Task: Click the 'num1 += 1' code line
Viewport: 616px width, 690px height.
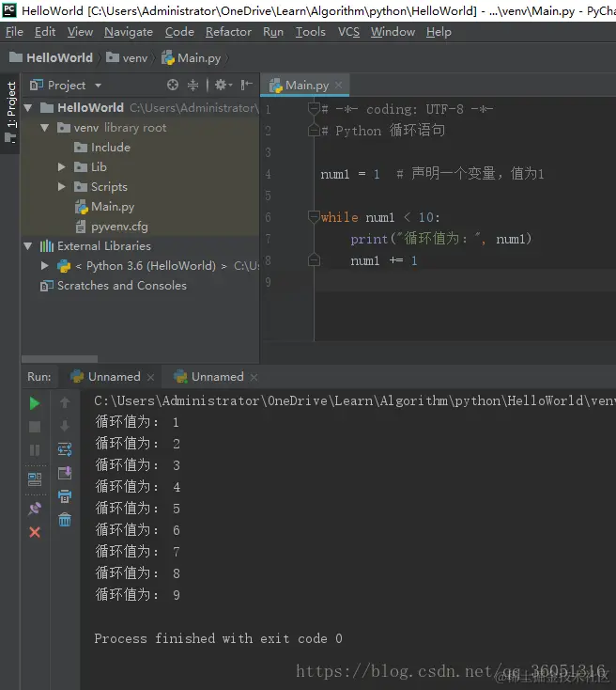Action: tap(384, 260)
